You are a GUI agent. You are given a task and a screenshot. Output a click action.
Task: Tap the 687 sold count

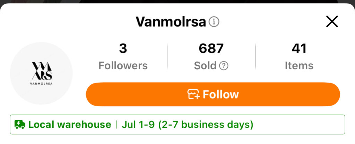211,49
